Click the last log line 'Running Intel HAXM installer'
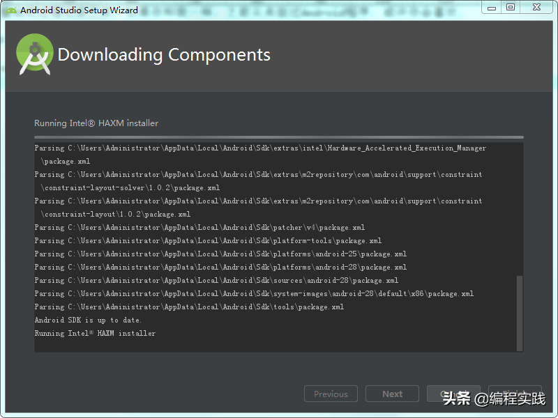The width and height of the screenshot is (558, 418). tap(95, 334)
